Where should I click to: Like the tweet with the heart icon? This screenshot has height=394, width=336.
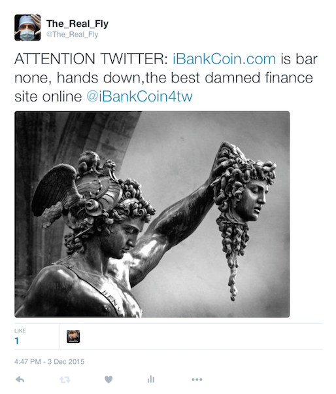tap(109, 380)
